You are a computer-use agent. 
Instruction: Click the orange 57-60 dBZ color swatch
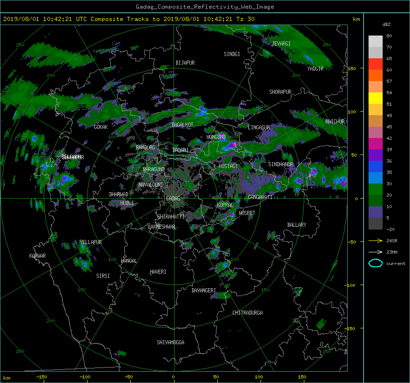[375, 76]
